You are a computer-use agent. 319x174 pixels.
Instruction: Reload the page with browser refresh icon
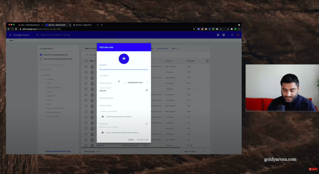pos(16,29)
